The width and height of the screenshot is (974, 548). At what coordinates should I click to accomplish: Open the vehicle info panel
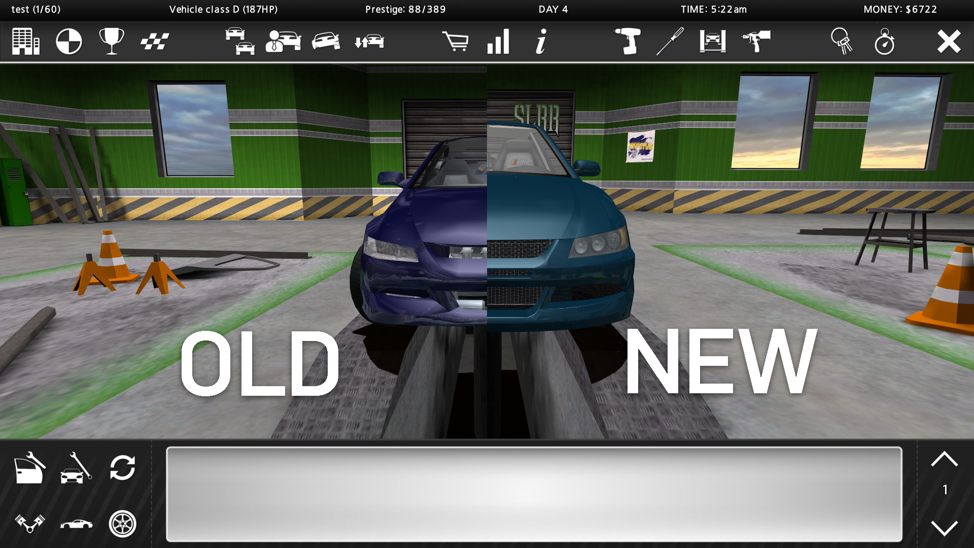pyautogui.click(x=539, y=43)
